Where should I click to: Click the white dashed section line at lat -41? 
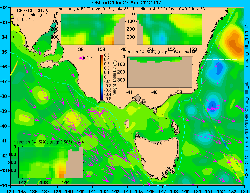(x=119, y=141)
